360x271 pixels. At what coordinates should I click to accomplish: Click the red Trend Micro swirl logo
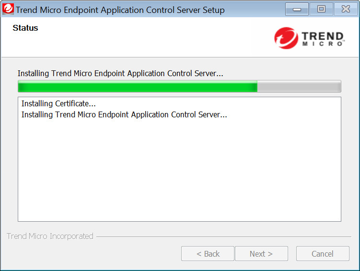tap(286, 38)
